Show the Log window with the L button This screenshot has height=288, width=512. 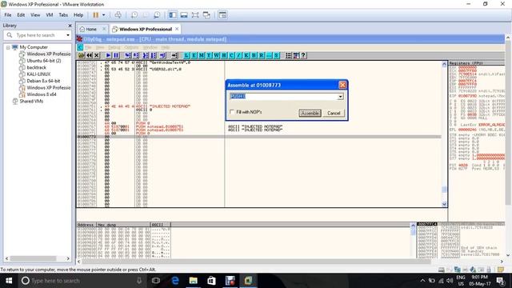[186, 55]
